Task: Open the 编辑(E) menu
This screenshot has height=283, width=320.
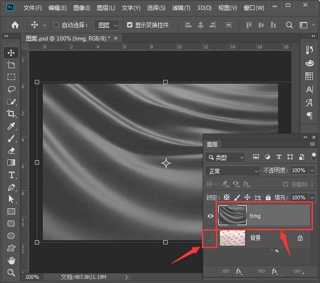Action: [x=57, y=8]
